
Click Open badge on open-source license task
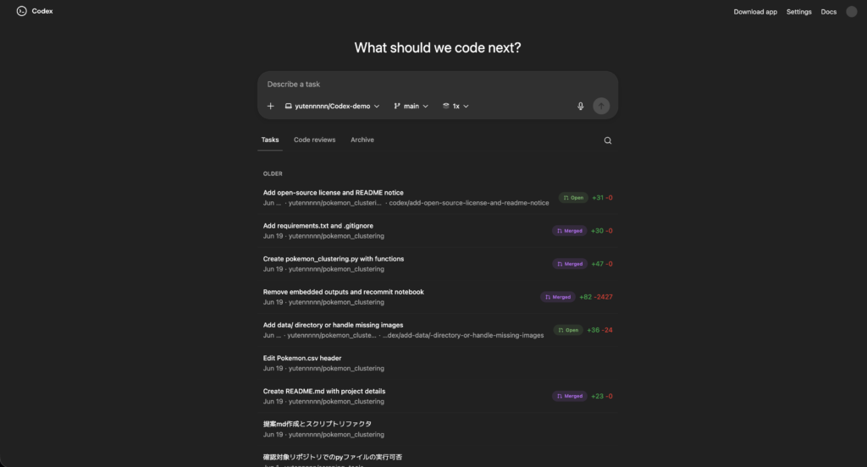coord(573,198)
